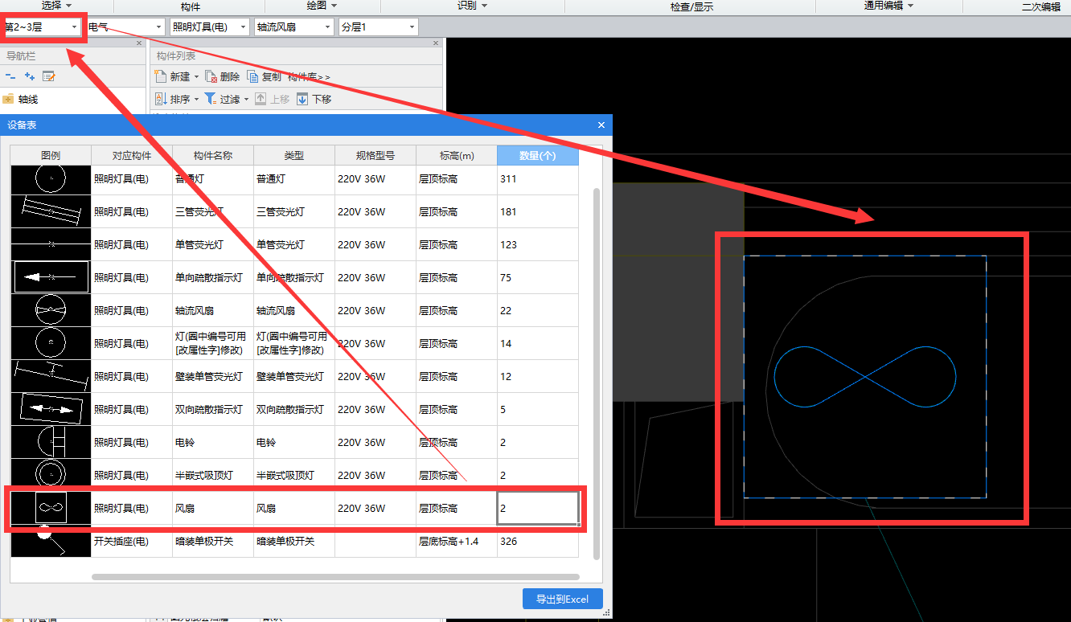Close the 设备表 dialog
Viewport: 1071px width, 622px height.
coord(601,125)
